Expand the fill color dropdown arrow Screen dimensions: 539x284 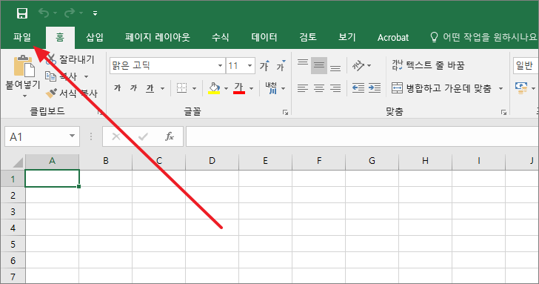click(x=227, y=89)
